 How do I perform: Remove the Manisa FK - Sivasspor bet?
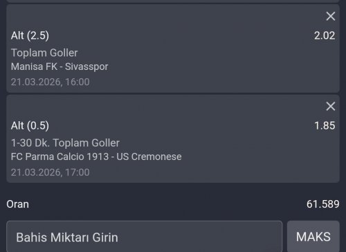[331, 17]
